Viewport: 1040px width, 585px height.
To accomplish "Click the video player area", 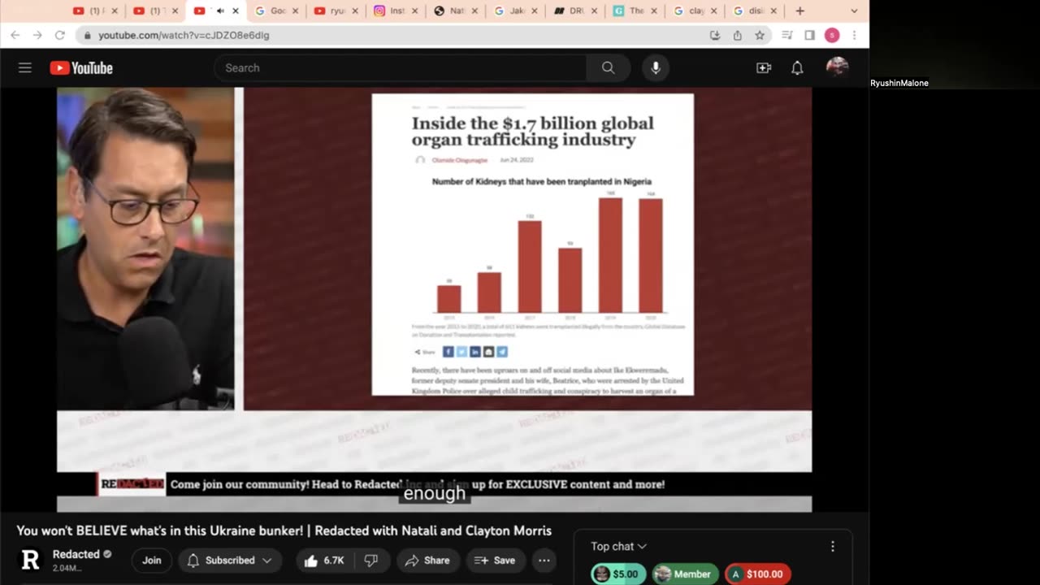I will [x=434, y=300].
